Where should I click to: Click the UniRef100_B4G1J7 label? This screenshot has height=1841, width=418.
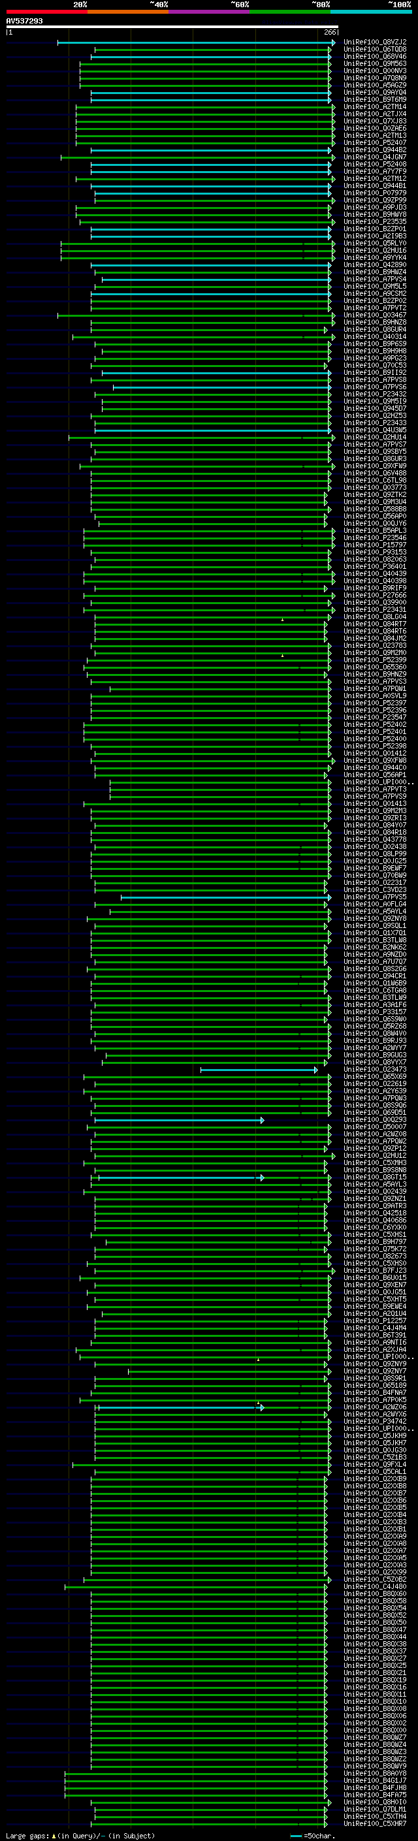pyautogui.click(x=374, y=1781)
